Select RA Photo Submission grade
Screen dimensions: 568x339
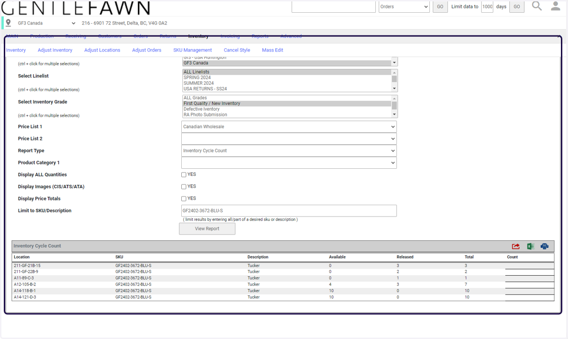287,115
